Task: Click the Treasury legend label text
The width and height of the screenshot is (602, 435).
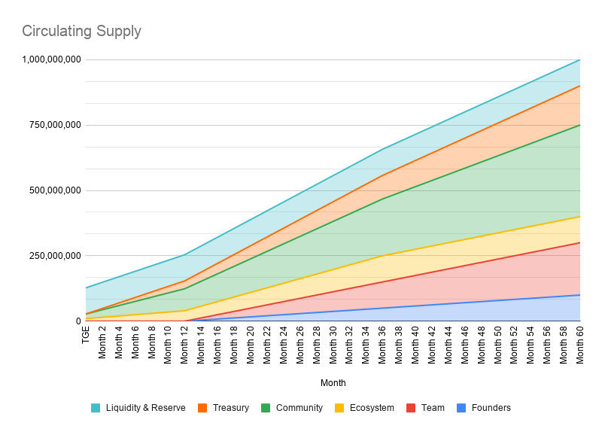Action: point(231,408)
